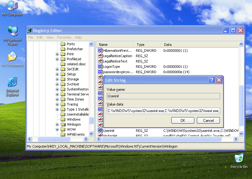Click inside the Value data field

point(163,111)
